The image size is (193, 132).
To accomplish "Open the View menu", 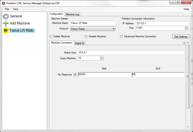I will [15, 9].
